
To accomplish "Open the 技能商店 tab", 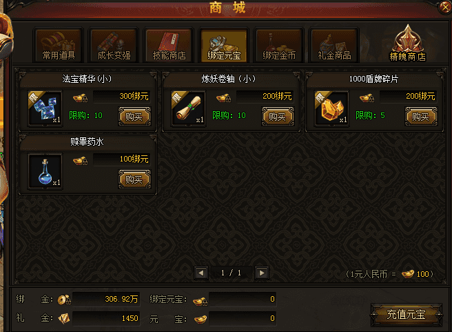I will click(169, 46).
